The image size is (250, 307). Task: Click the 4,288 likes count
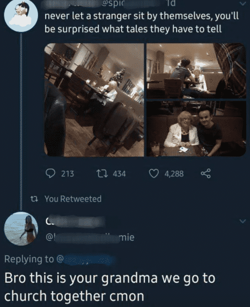pyautogui.click(x=174, y=174)
